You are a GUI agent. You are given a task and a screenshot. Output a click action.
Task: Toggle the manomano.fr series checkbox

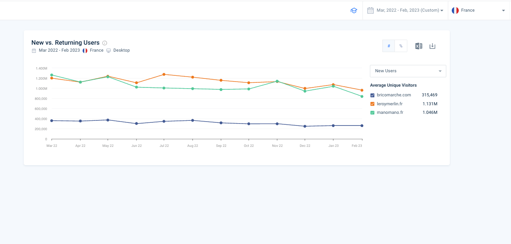(372, 113)
